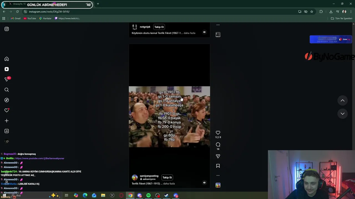Open a new browser tab
355x199 pixels.
click(x=98, y=4)
